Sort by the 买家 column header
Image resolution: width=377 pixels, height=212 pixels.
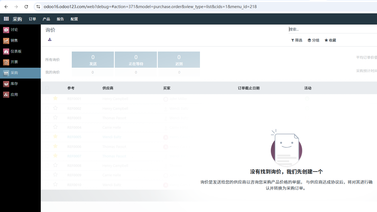pos(167,88)
